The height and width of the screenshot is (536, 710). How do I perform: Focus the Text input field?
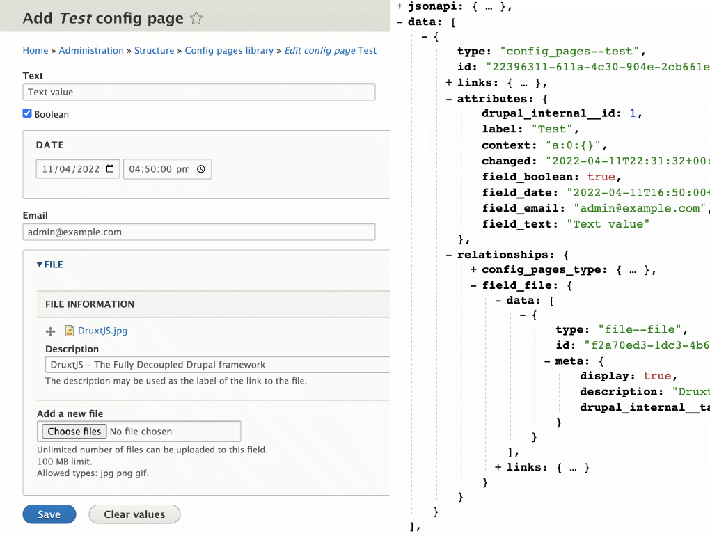[x=199, y=92]
